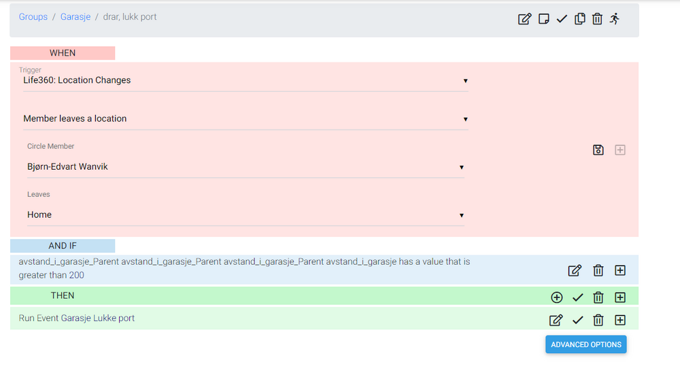Image resolution: width=680 pixels, height=385 pixels.
Task: Open the Life360: Location Changes trigger dropdown
Action: click(x=245, y=80)
